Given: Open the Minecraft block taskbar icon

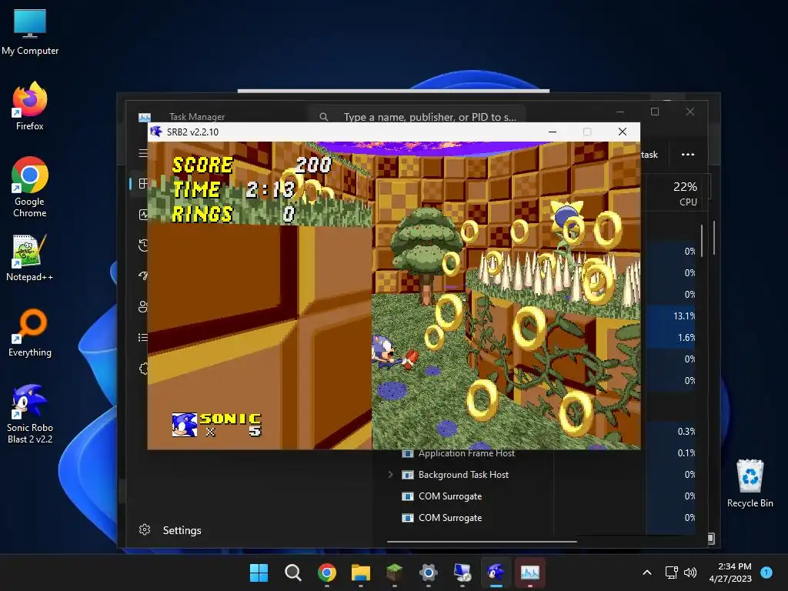Looking at the screenshot, I should click(395, 573).
